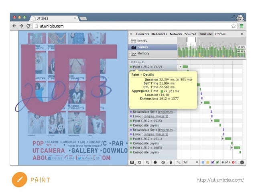The image size is (256, 192).
Task: Click the 30 FPS marker label
Action: [x=241, y=47]
